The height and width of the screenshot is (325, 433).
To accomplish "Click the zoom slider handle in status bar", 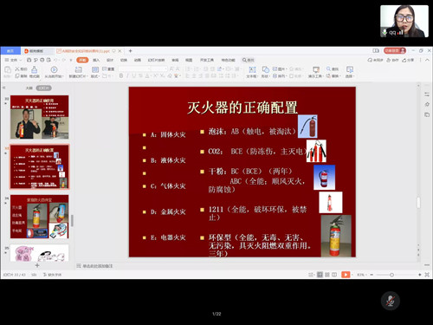I will pos(391,275).
